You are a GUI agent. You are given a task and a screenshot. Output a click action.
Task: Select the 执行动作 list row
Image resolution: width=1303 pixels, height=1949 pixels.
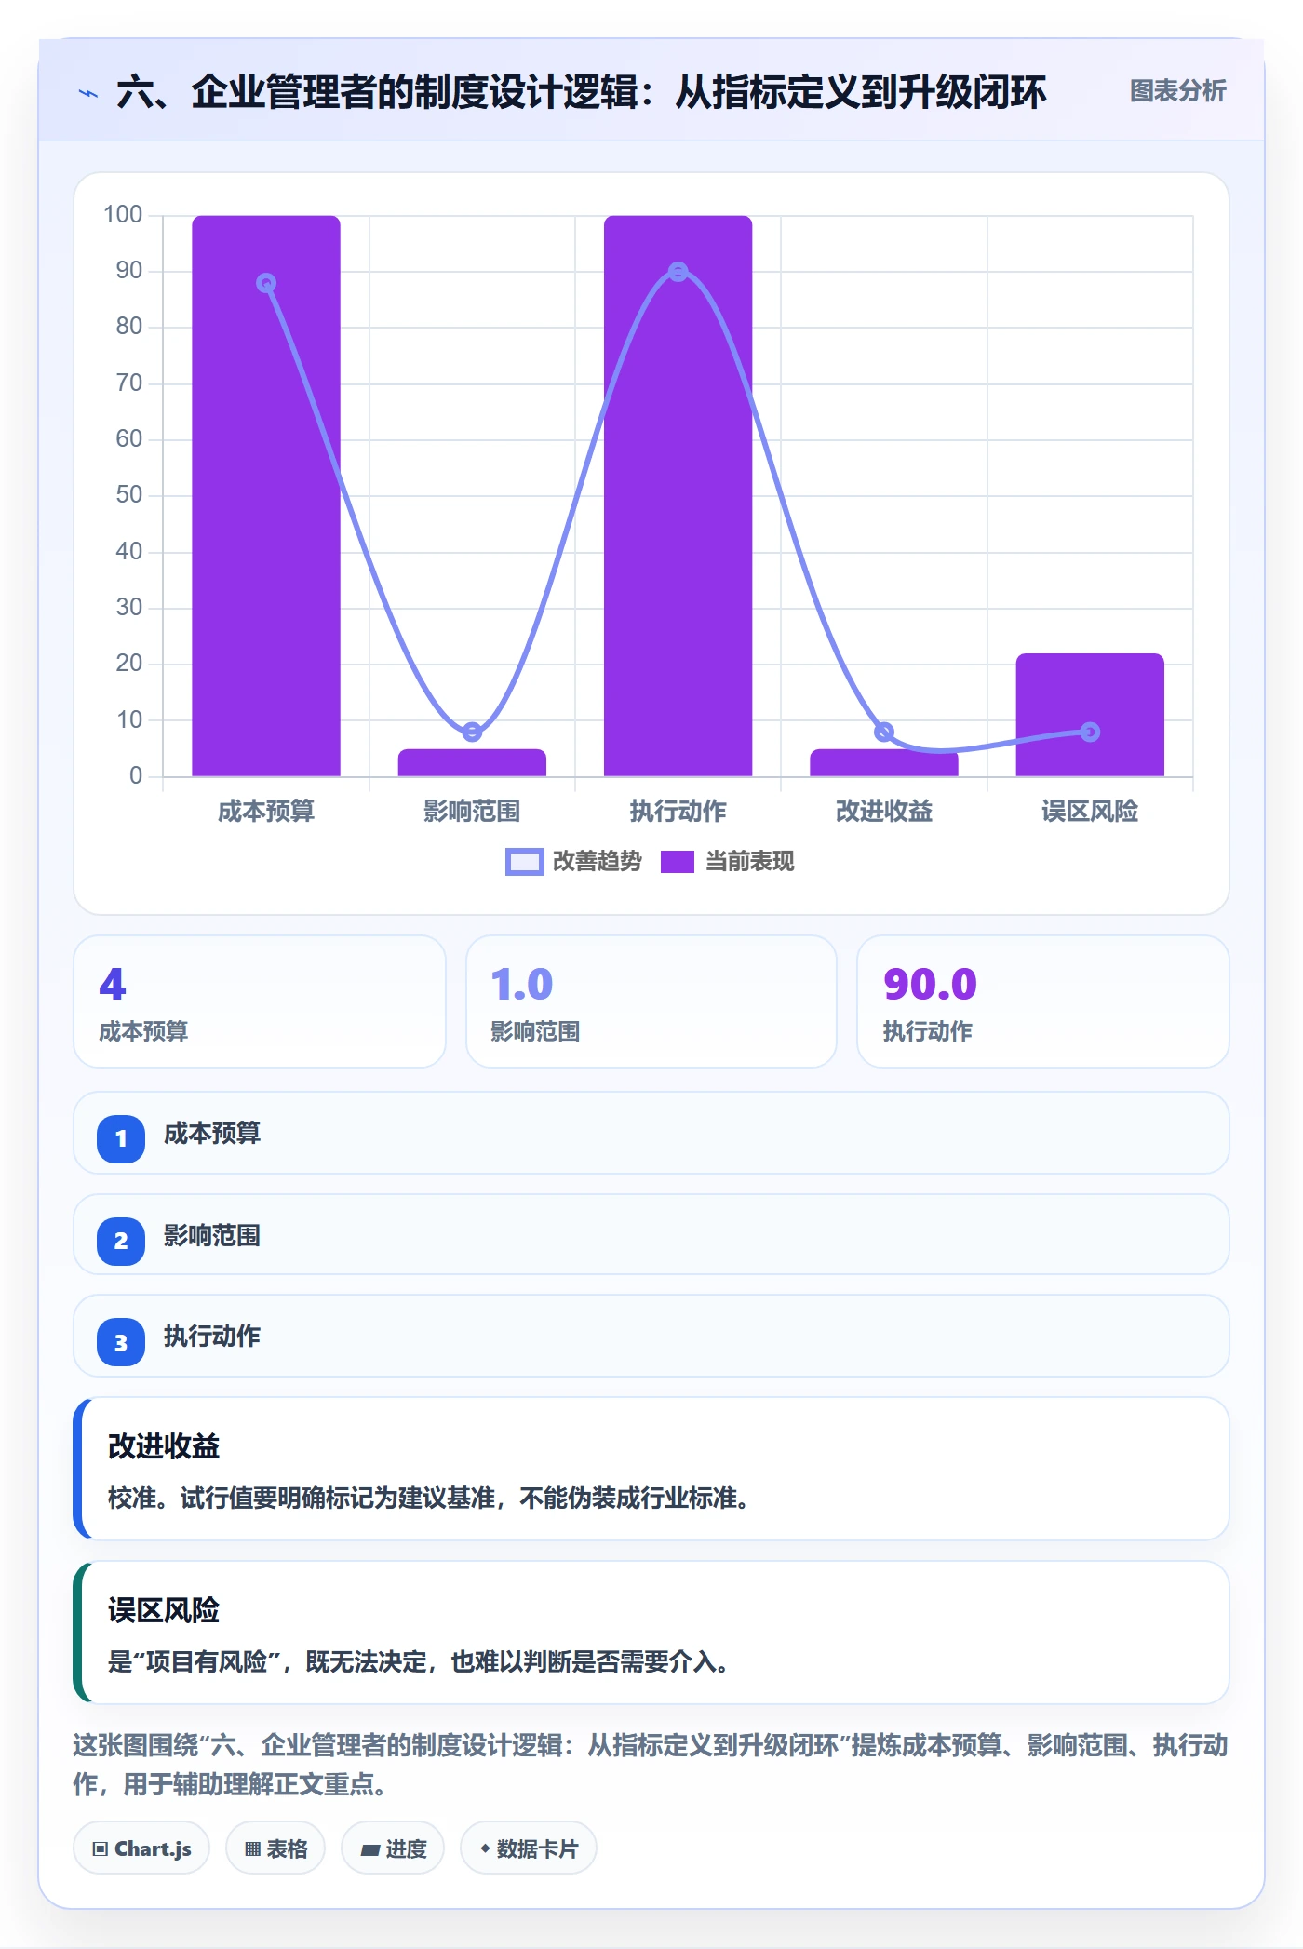click(651, 1336)
